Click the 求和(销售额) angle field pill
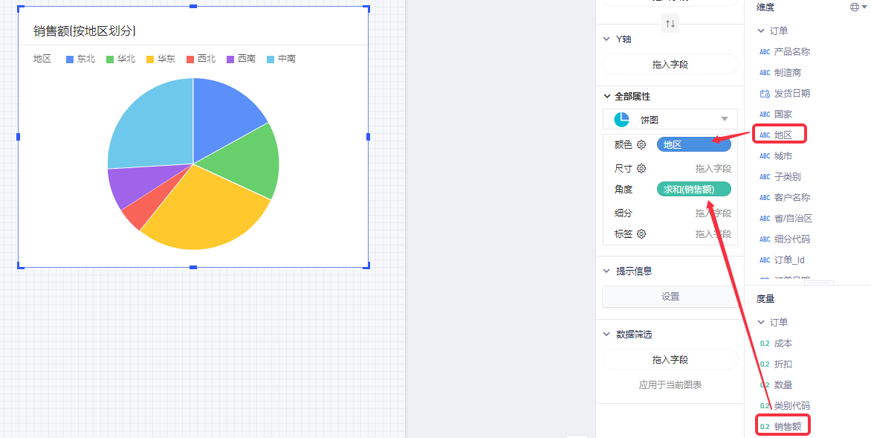Image resolution: width=871 pixels, height=438 pixels. (693, 190)
